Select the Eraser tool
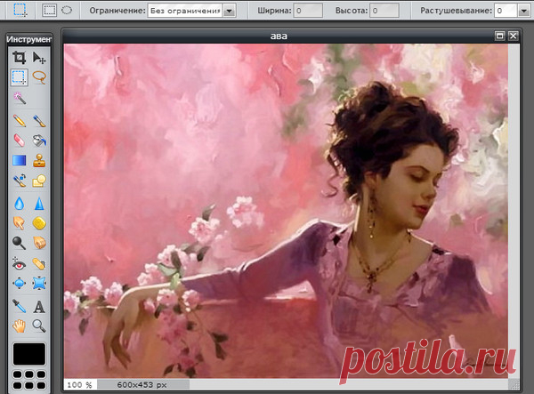 pos(19,141)
